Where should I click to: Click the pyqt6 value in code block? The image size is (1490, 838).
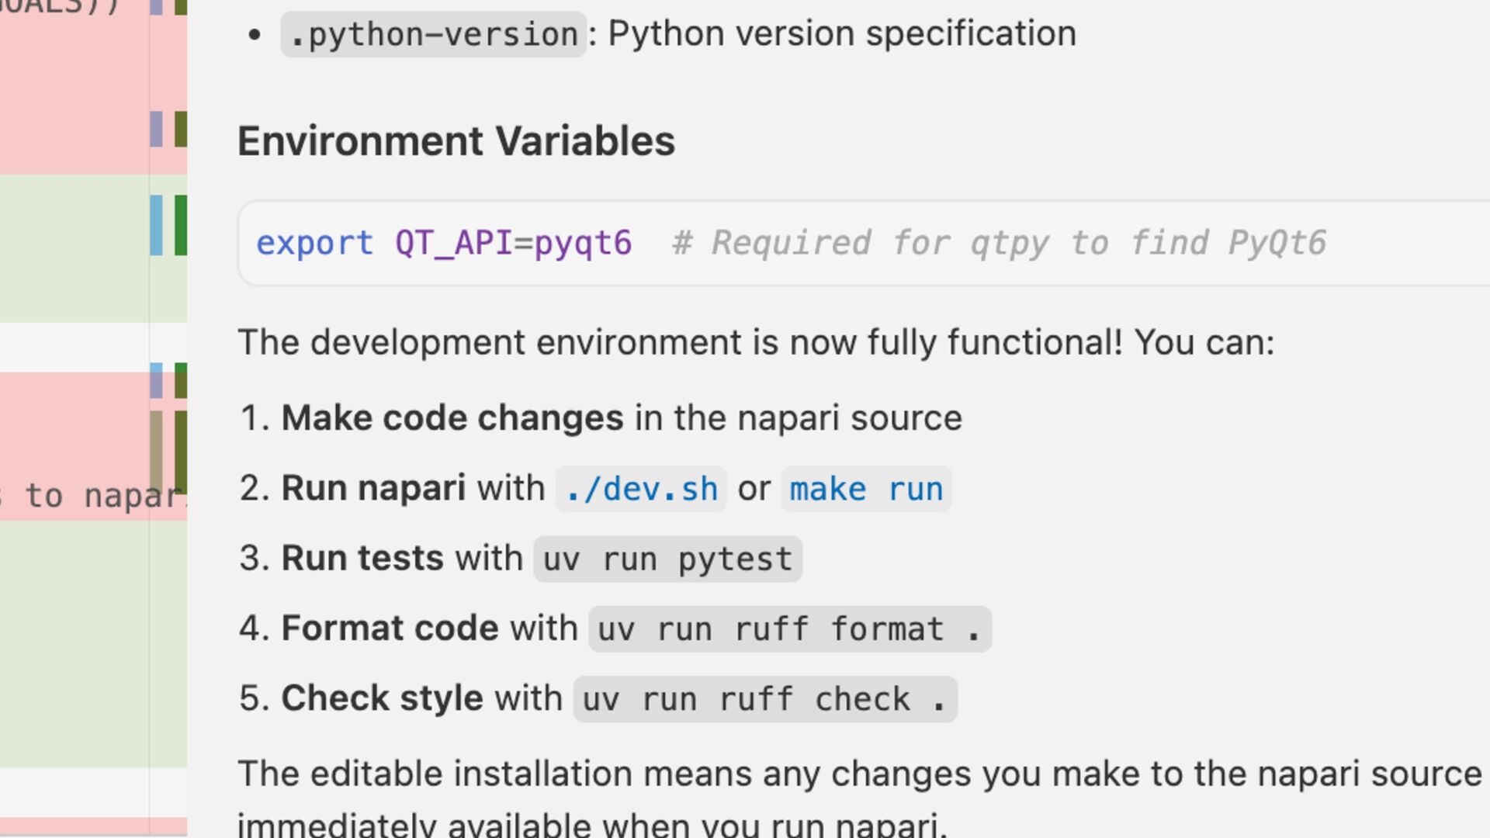[584, 244]
